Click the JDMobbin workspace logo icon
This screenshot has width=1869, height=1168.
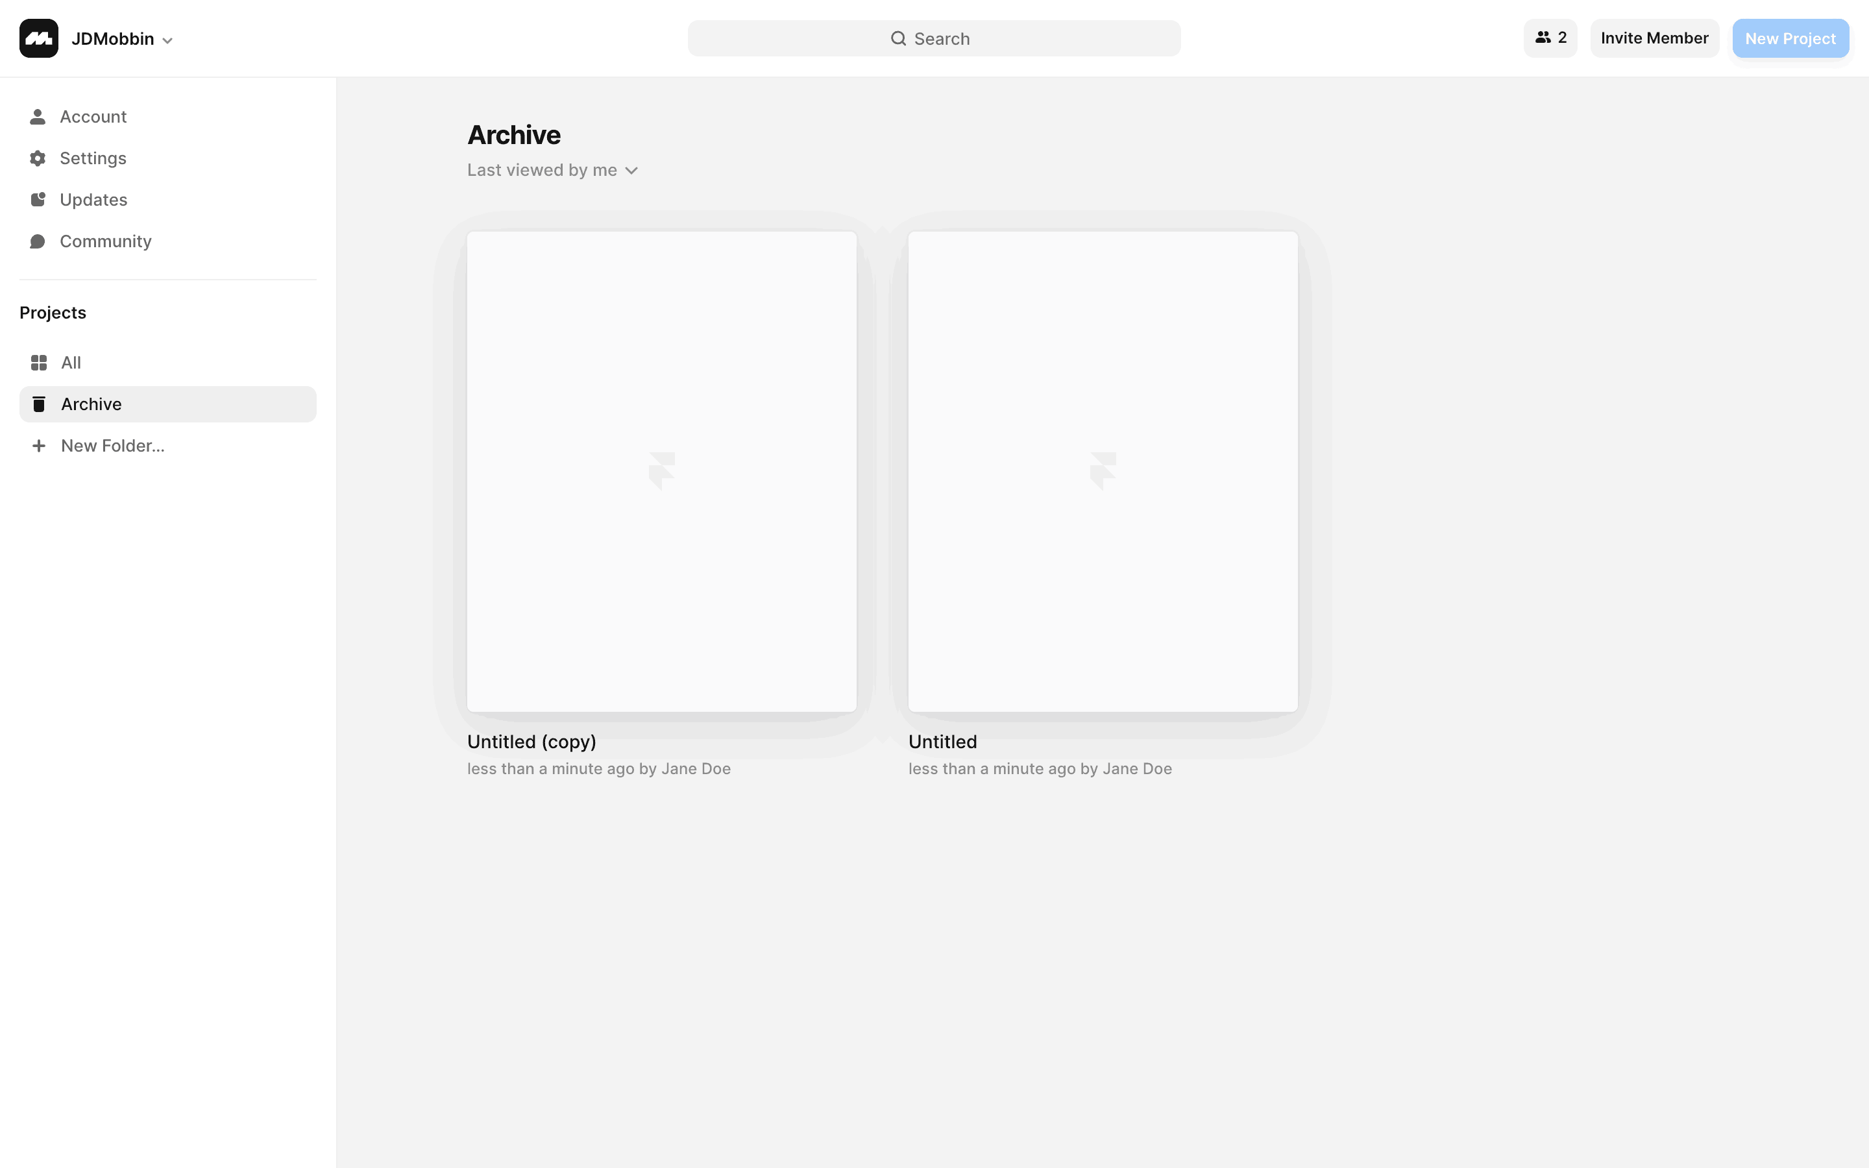point(39,39)
